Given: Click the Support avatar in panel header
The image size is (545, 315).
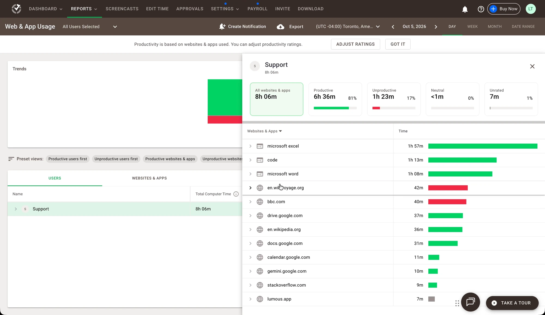Looking at the screenshot, I should 255,66.
